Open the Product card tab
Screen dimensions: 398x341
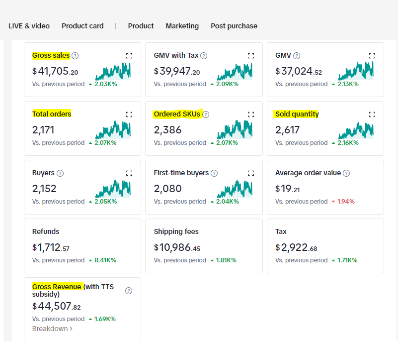pyautogui.click(x=82, y=26)
